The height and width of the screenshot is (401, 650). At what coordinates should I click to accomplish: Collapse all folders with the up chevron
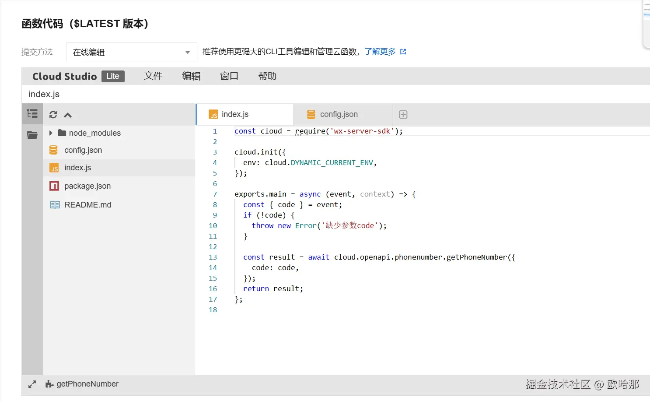pyautogui.click(x=67, y=115)
